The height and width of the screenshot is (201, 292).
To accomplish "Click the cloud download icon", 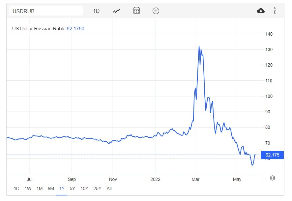I will click(261, 11).
